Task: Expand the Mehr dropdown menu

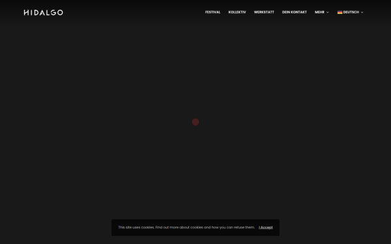Action: coord(322,12)
